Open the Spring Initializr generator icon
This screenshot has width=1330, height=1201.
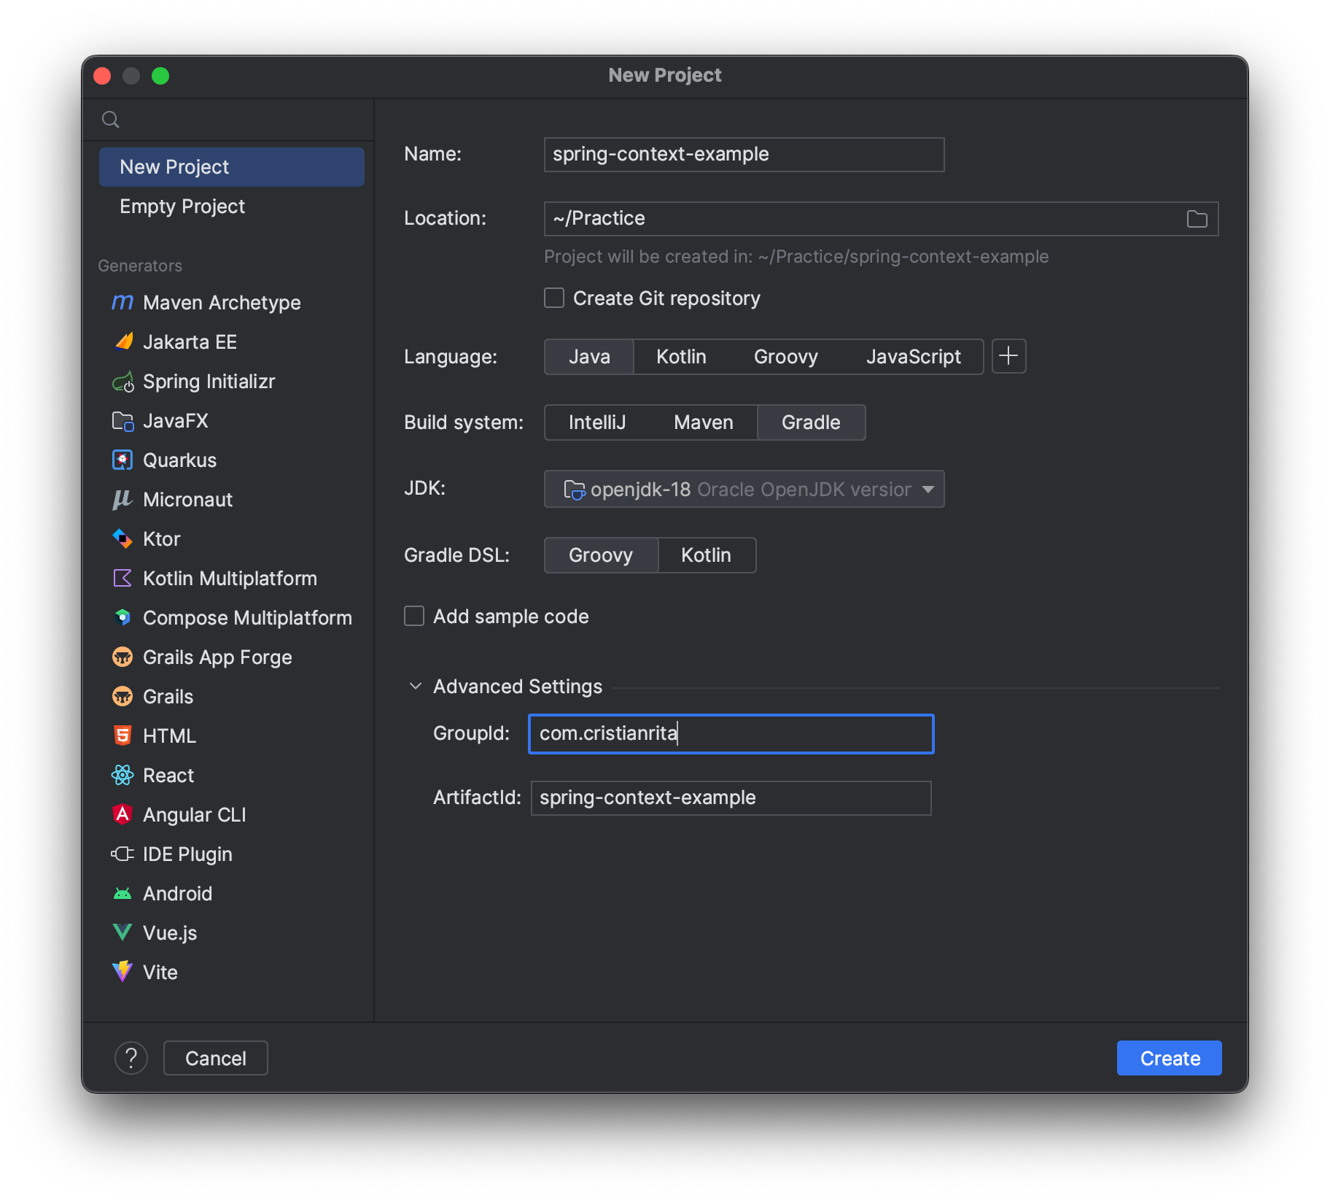pyautogui.click(x=122, y=381)
